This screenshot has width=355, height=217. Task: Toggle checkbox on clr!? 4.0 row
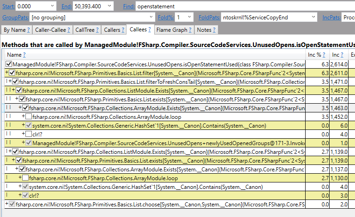[x=29, y=134]
